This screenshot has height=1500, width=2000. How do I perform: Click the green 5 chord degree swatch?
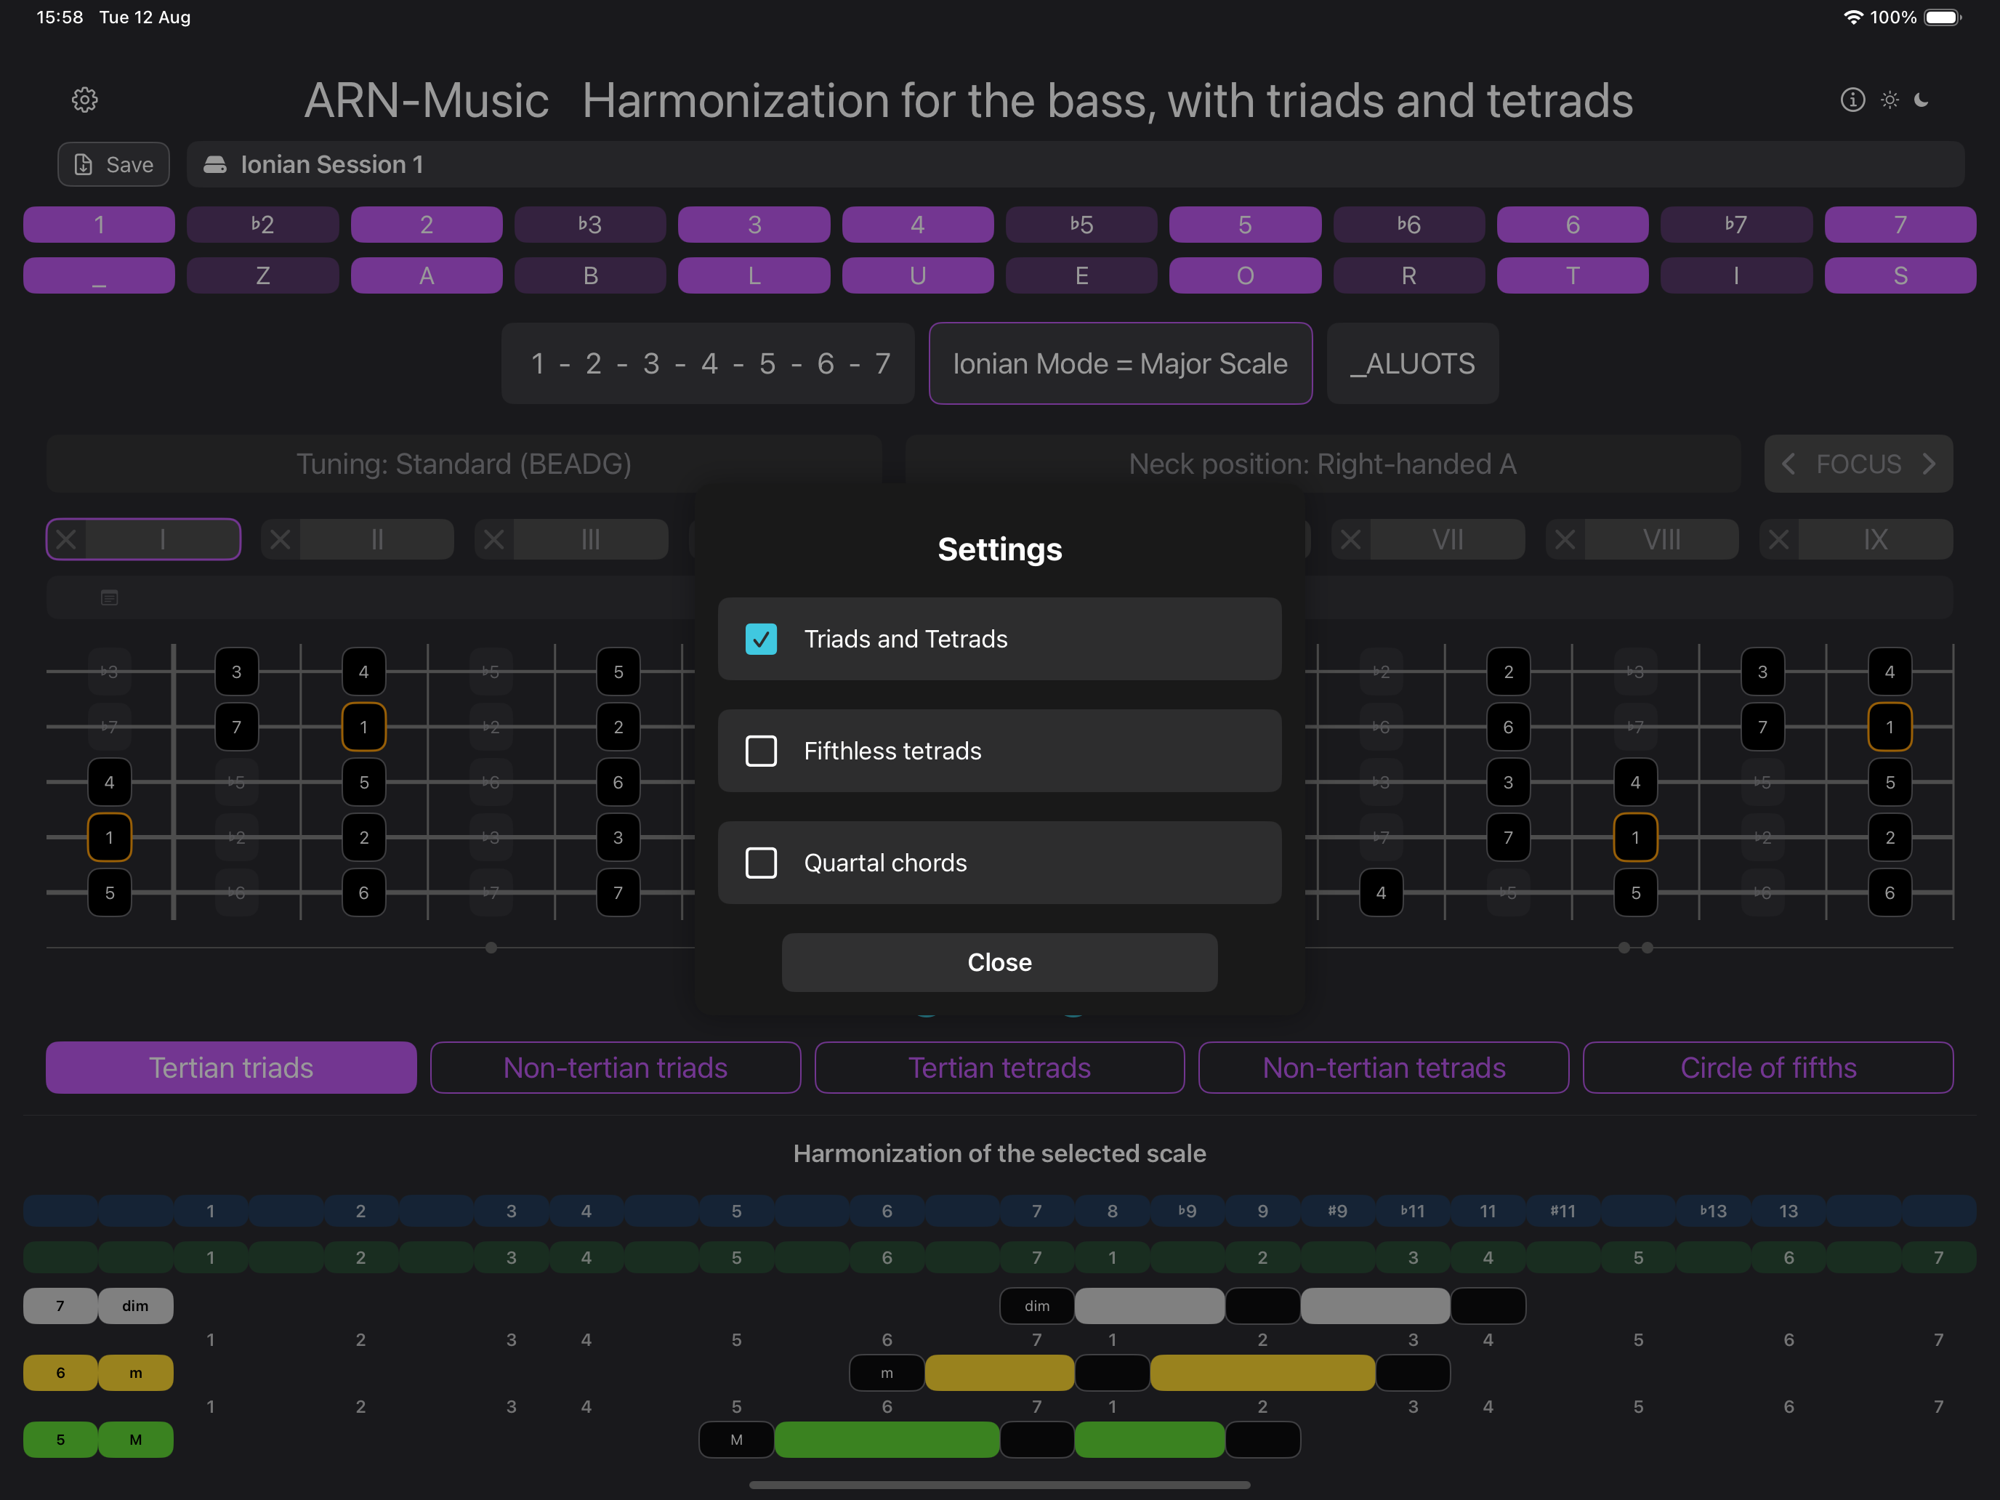[x=60, y=1440]
